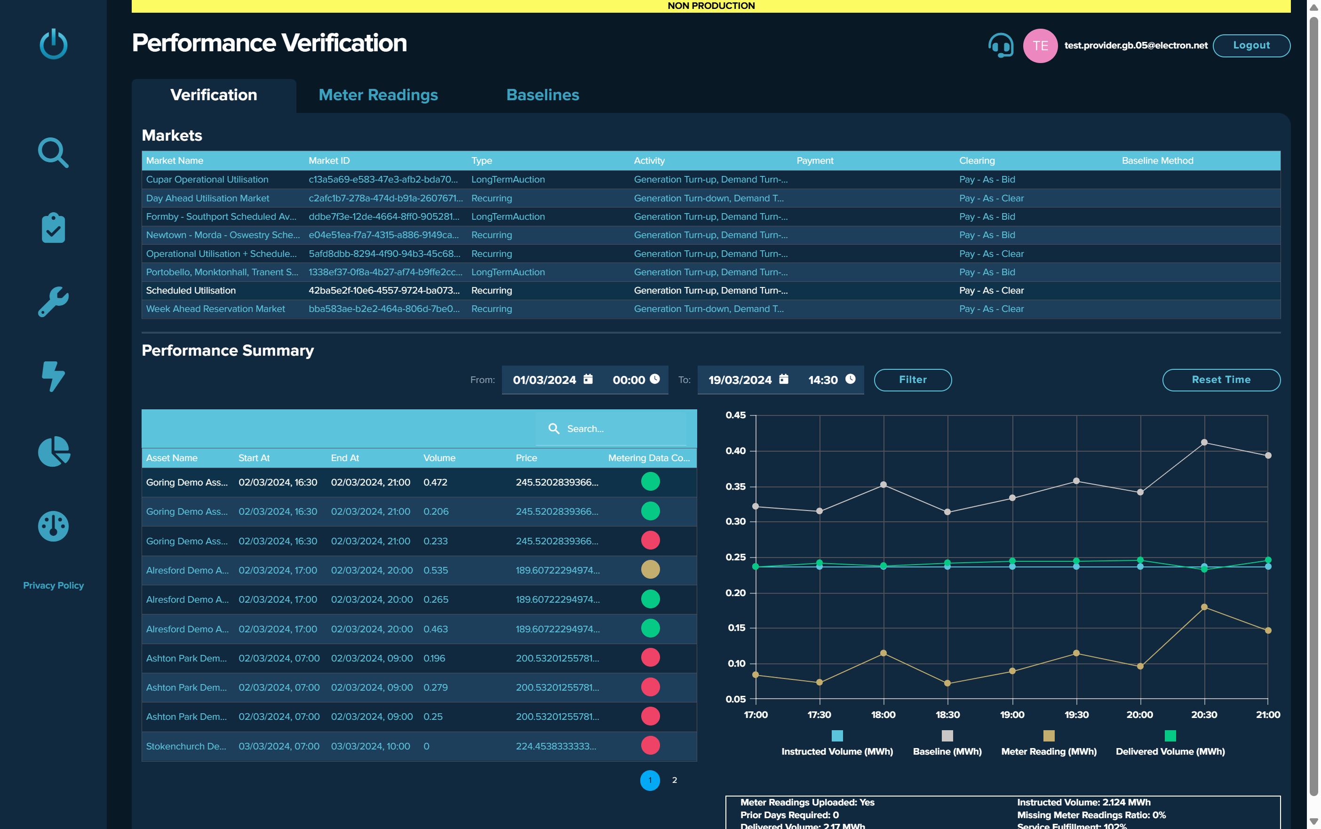The height and width of the screenshot is (829, 1321).
Task: Click the page vertical scrollbar
Action: [1313, 406]
